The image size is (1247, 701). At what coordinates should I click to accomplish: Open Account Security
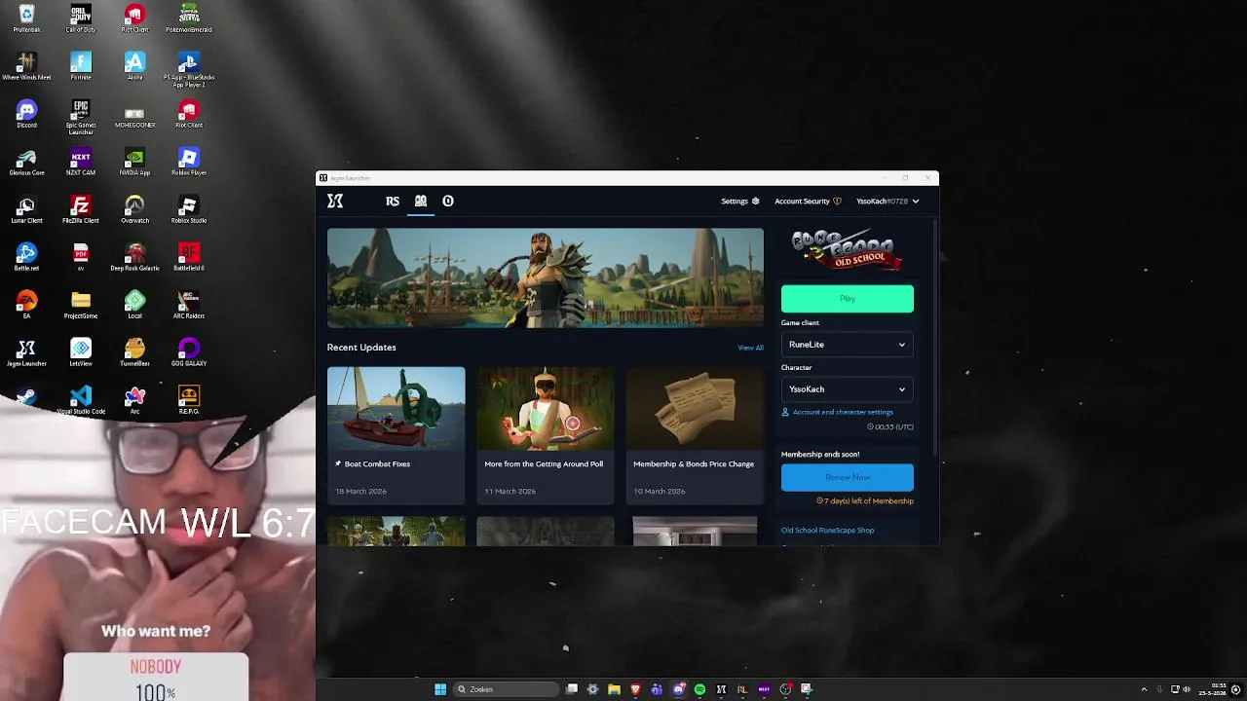tap(808, 202)
